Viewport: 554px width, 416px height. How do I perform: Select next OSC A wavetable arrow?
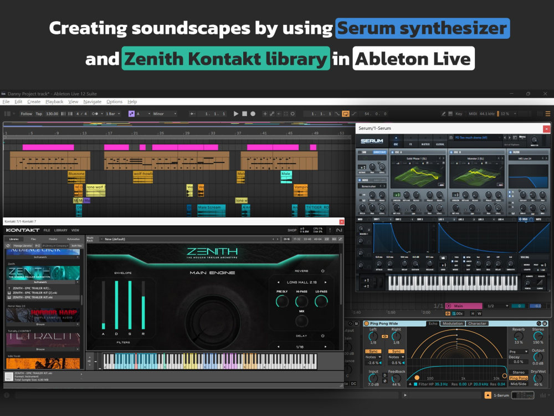pyautogui.click(x=444, y=159)
